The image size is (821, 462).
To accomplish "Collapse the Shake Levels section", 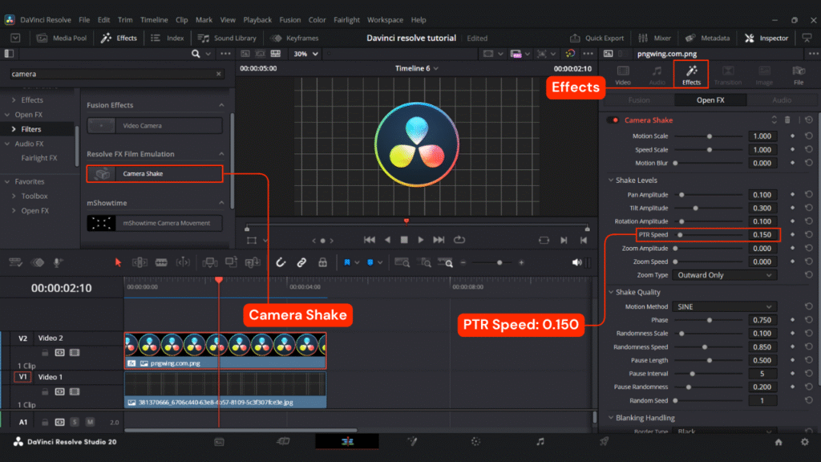I will pyautogui.click(x=609, y=180).
